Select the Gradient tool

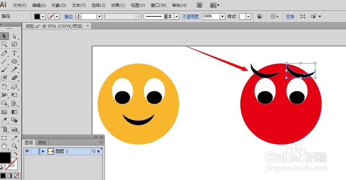[15, 112]
